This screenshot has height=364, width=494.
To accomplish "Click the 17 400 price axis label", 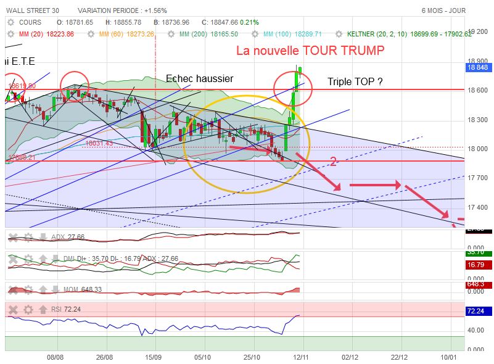I will [x=477, y=207].
